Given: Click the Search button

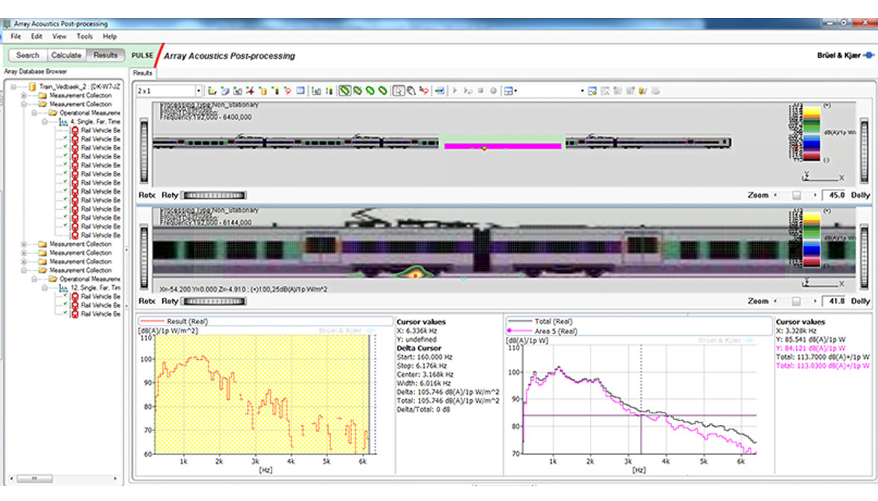Looking at the screenshot, I should (x=28, y=55).
